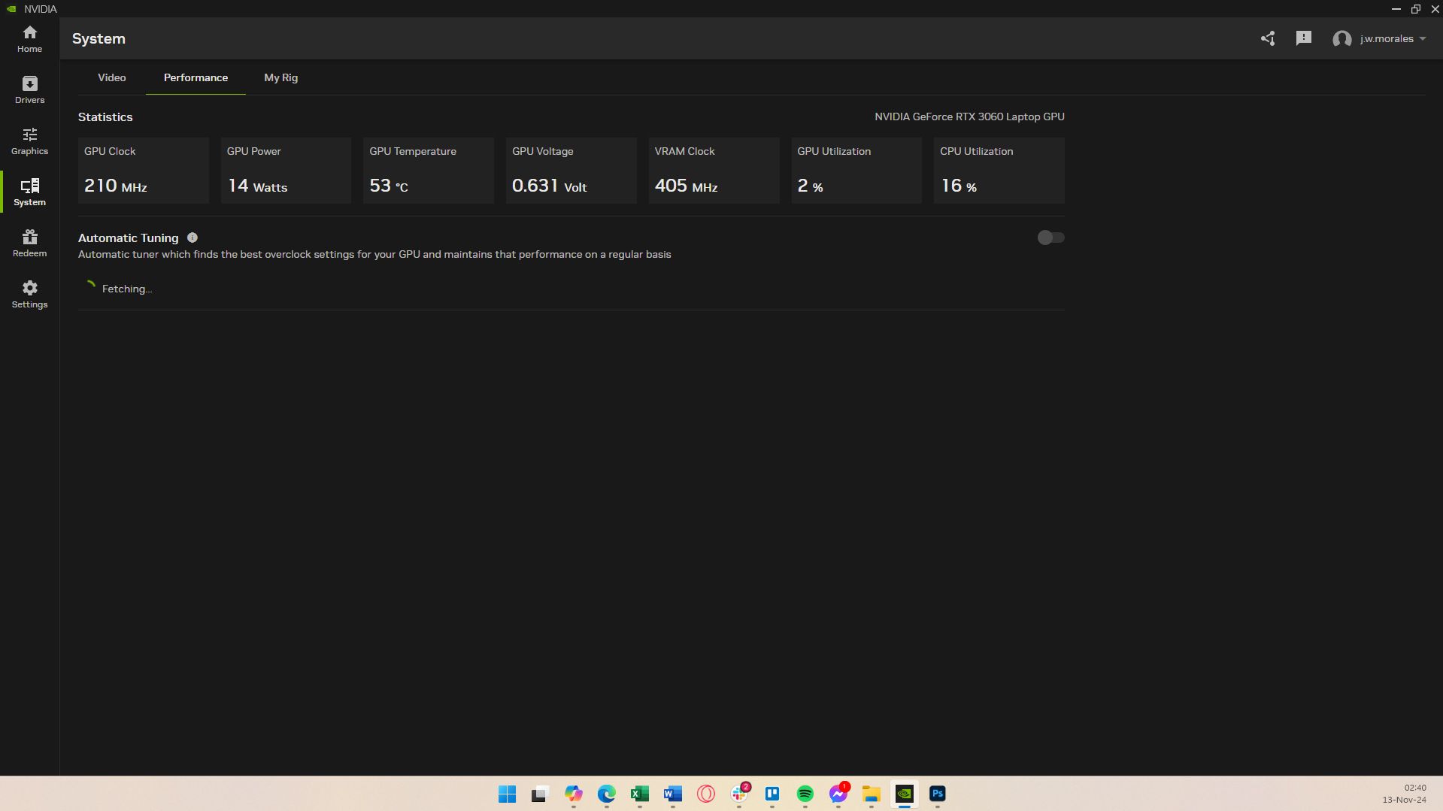Image resolution: width=1443 pixels, height=811 pixels.
Task: Open Spotify from the taskbar
Action: pyautogui.click(x=805, y=794)
